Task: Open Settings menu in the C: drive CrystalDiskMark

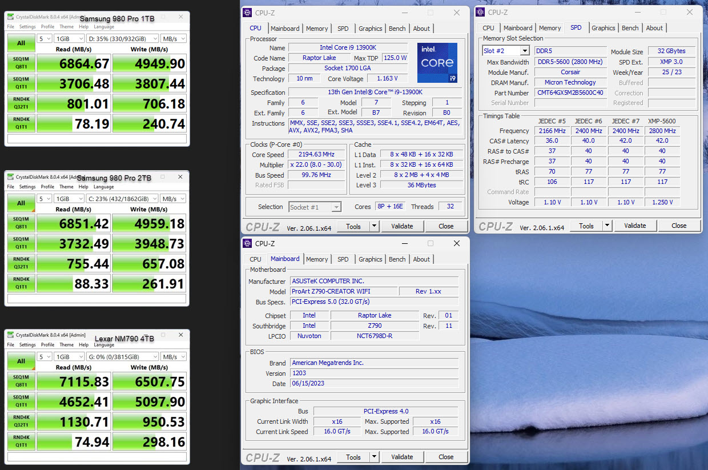Action: click(x=27, y=187)
